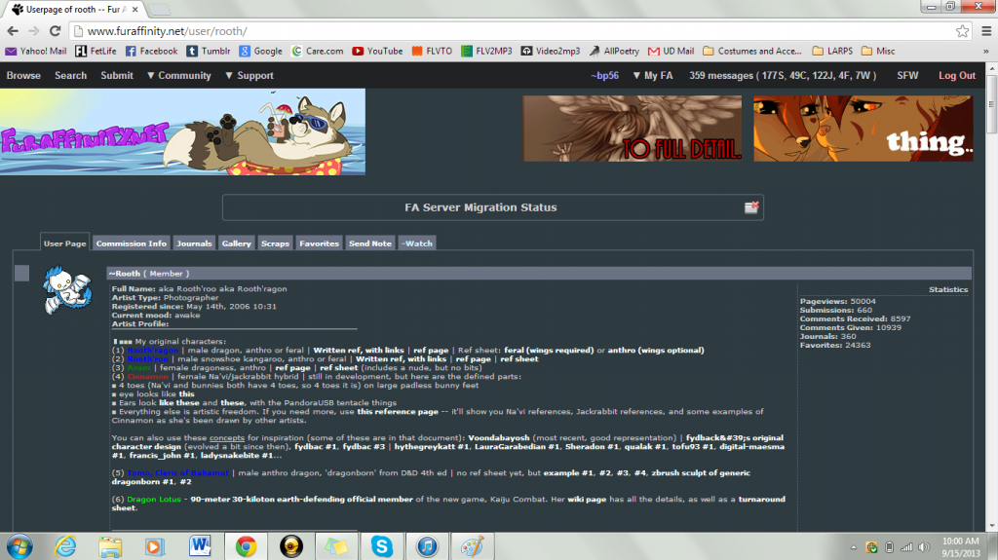This screenshot has height=560, width=998.
Task: Click Rooth's white dragon avatar
Action: pyautogui.click(x=67, y=290)
